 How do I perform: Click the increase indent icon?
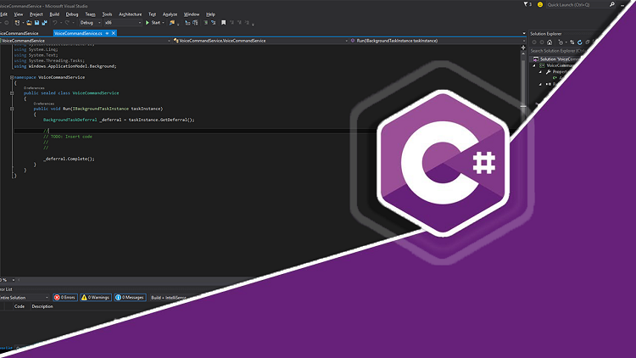tap(195, 23)
